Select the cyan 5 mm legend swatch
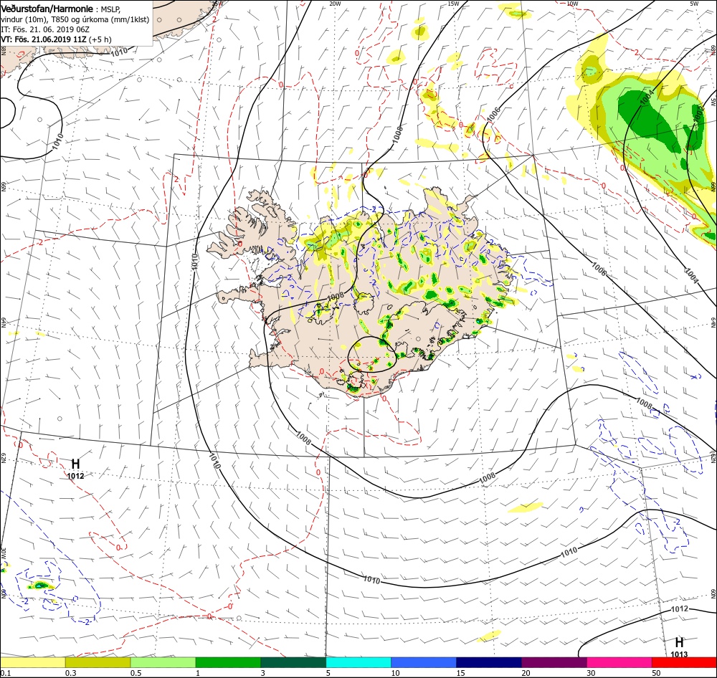 358,662
